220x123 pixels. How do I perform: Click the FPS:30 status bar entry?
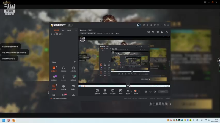click(134, 98)
